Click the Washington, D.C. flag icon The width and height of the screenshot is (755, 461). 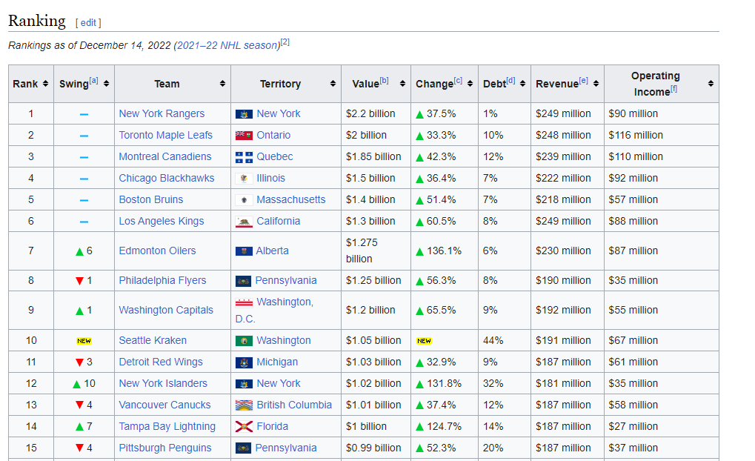pyautogui.click(x=244, y=302)
